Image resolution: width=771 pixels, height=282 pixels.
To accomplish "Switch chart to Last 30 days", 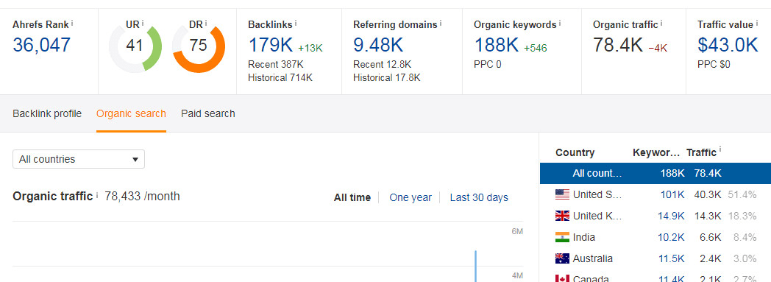I will (479, 198).
